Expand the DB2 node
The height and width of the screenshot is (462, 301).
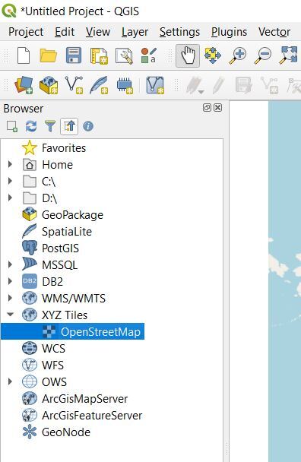(x=10, y=281)
